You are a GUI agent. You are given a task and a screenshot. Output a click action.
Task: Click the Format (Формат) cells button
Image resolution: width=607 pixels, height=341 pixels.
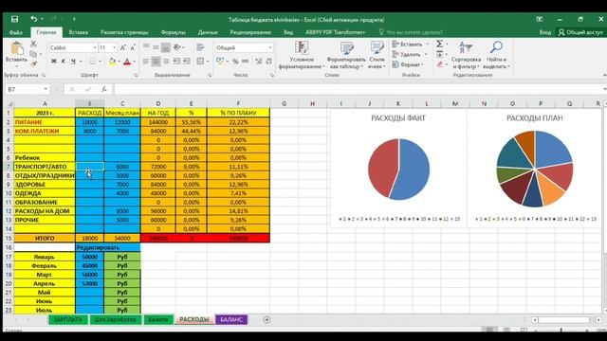tap(407, 64)
